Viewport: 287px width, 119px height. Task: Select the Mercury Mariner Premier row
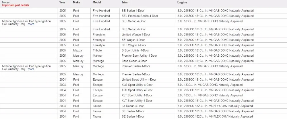[x=143, y=56]
